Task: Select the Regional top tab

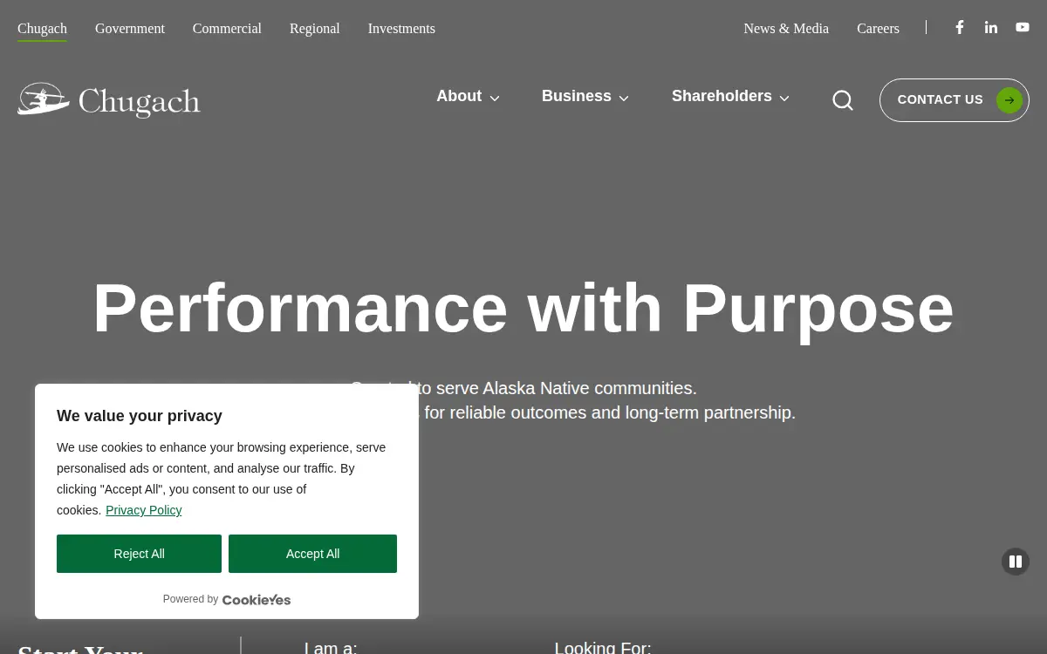Action: click(315, 29)
